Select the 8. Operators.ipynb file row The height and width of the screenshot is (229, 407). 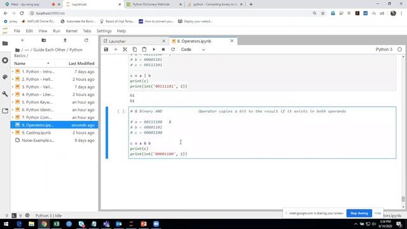(54, 125)
